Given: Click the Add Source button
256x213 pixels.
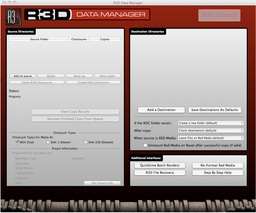Looking at the screenshot, I should pyautogui.click(x=219, y=15).
